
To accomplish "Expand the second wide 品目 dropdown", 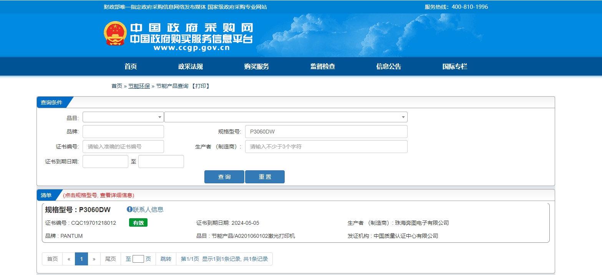I will pos(285,117).
